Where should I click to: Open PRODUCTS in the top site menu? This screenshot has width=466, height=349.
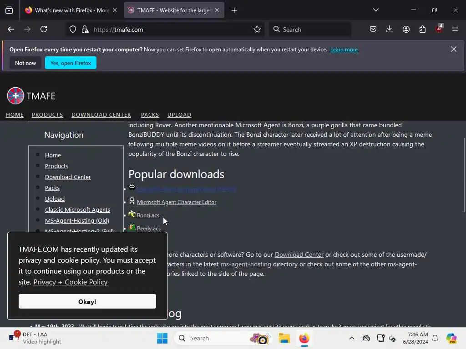pos(47,115)
